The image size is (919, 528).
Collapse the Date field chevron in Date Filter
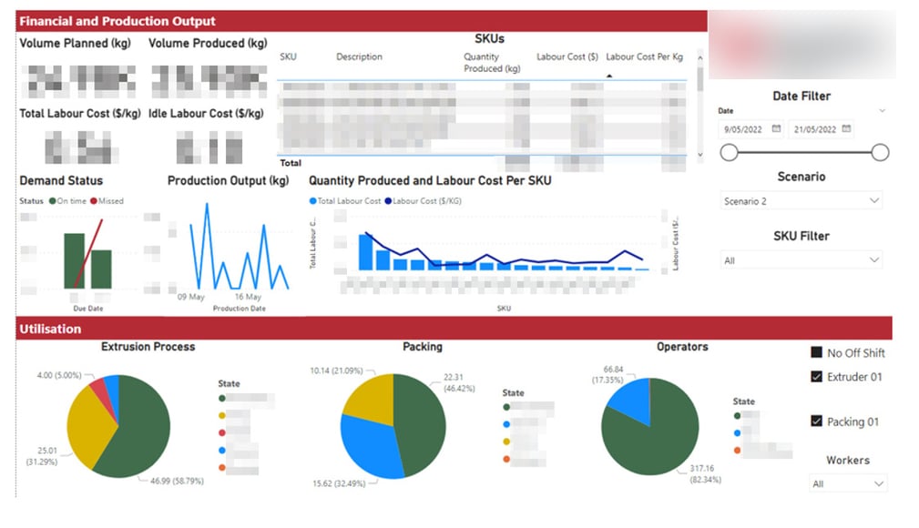tap(882, 108)
